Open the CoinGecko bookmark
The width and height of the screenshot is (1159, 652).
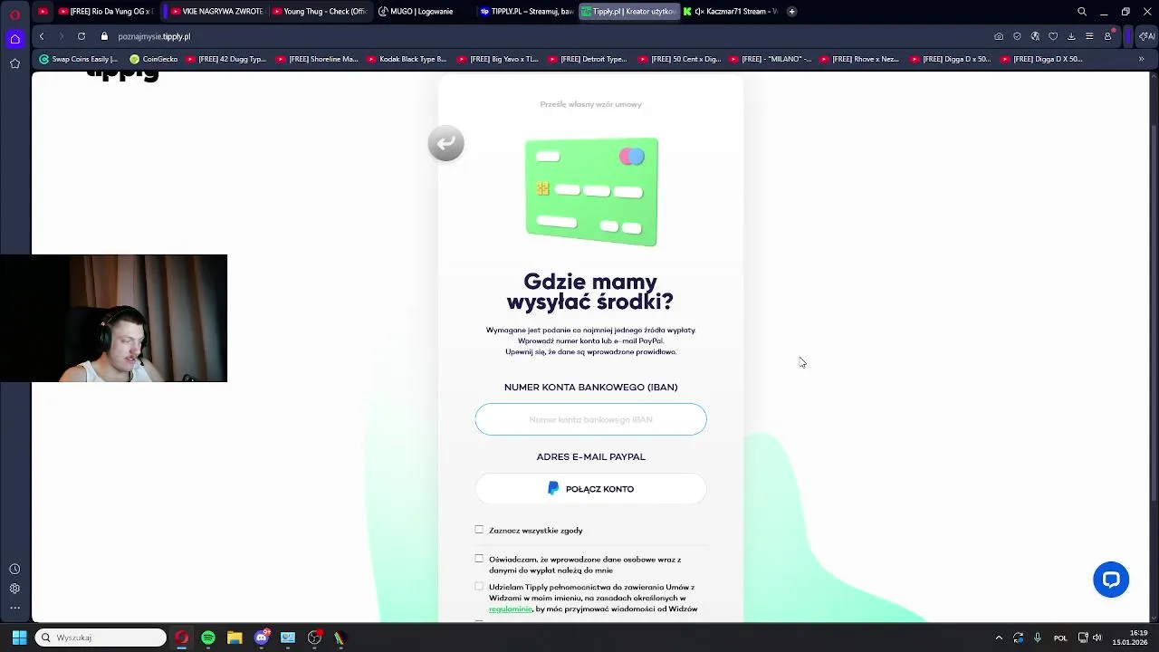click(x=154, y=59)
